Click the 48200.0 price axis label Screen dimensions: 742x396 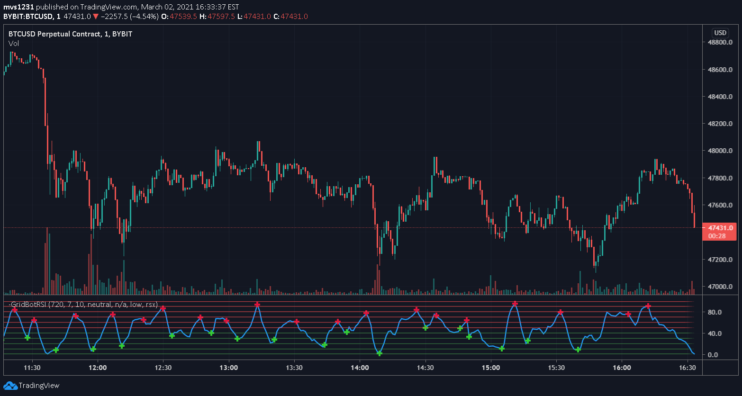(720, 124)
